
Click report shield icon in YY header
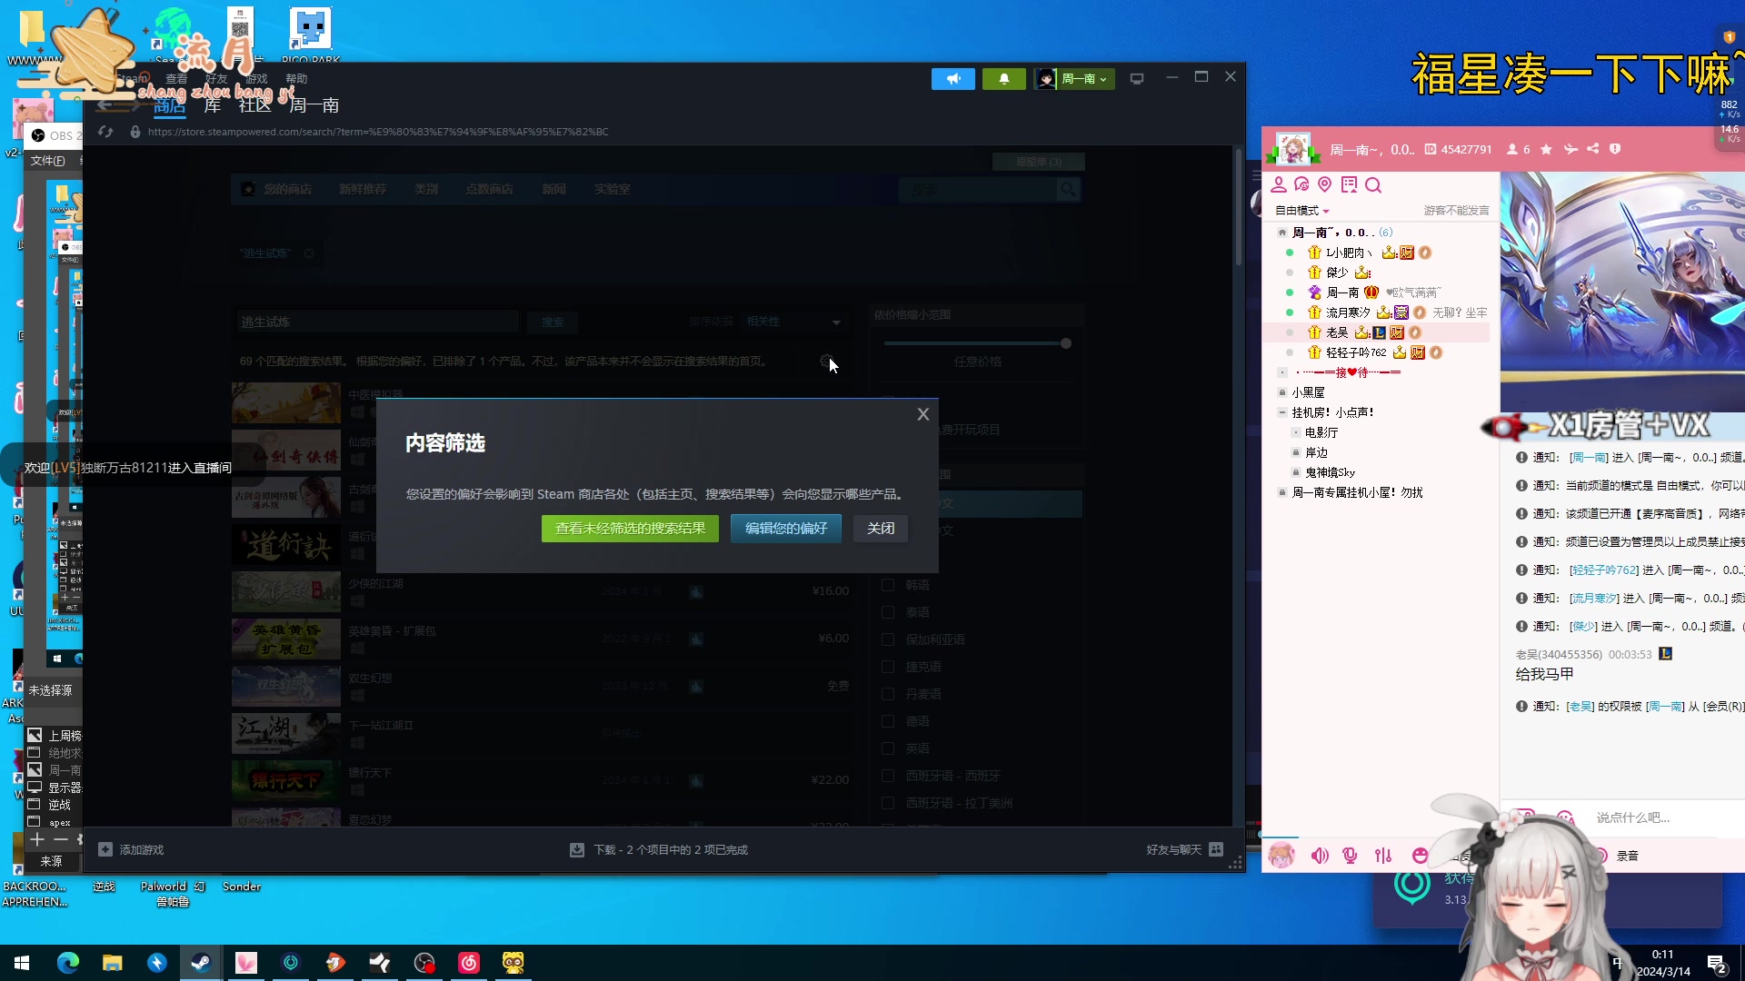(x=1615, y=149)
